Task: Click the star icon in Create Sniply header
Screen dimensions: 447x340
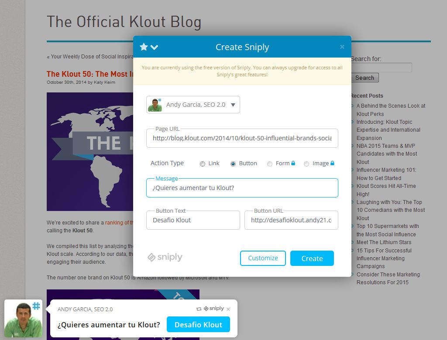Action: coord(144,47)
